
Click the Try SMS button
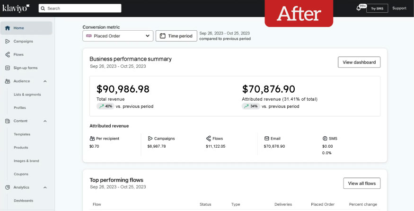coord(377,9)
